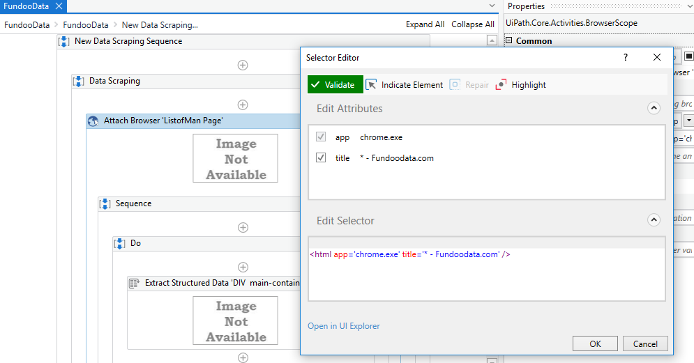Toggle the 'app' attribute checkbox

click(321, 137)
